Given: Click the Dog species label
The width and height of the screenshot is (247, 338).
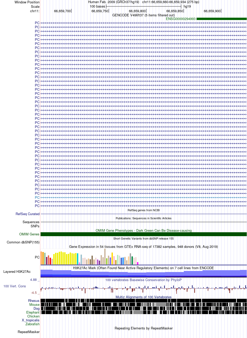Looking at the screenshot, I should click(x=37, y=308).
